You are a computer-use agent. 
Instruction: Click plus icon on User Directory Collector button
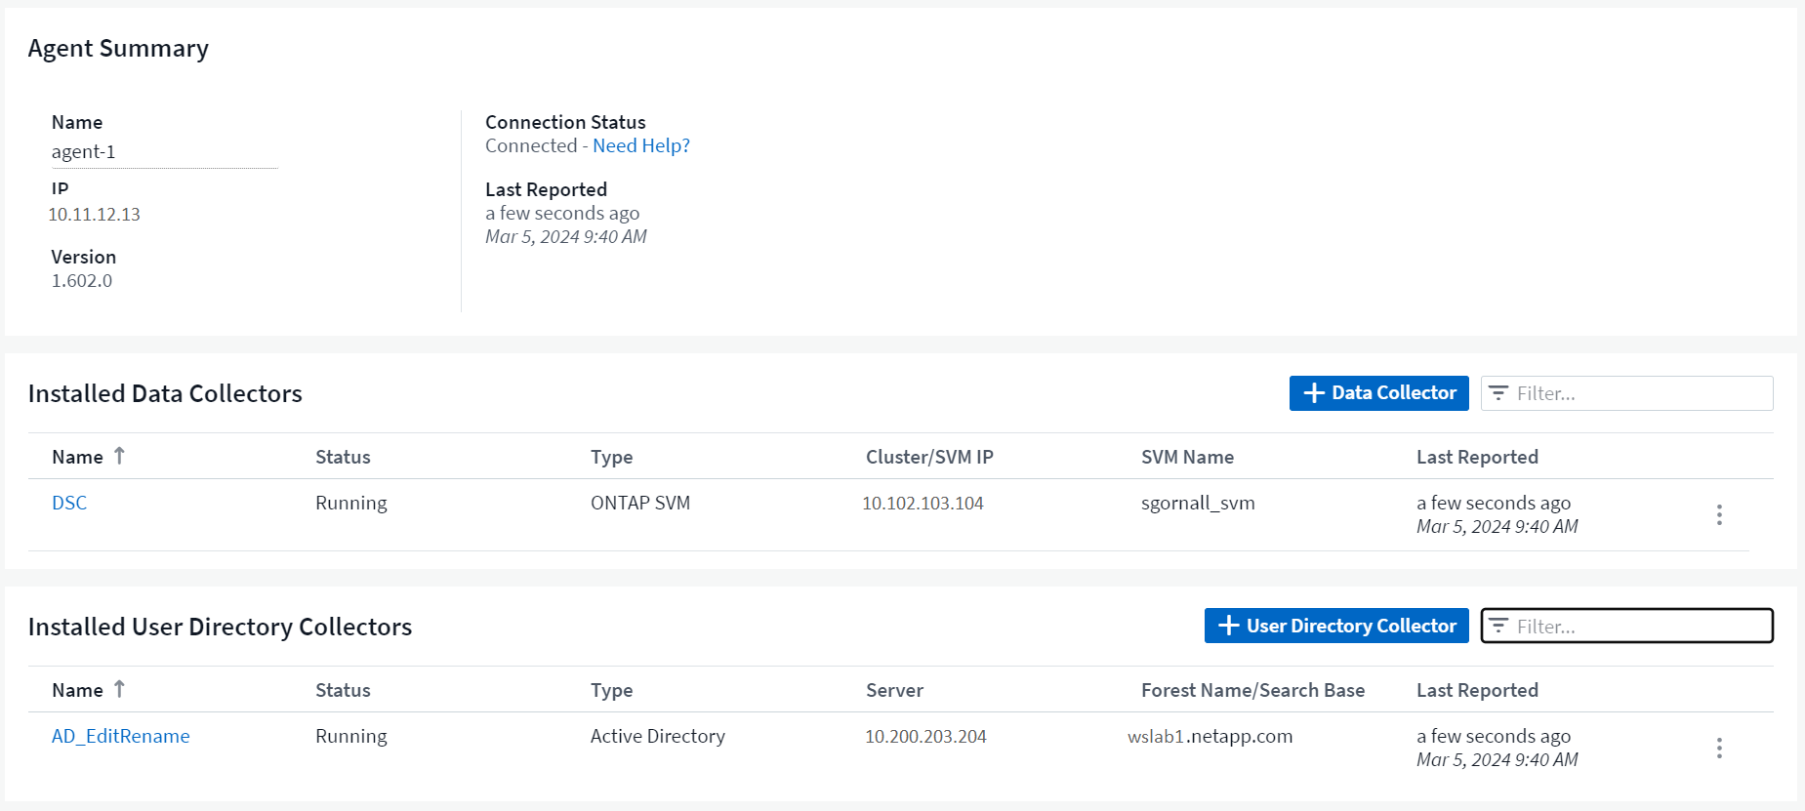tap(1229, 626)
